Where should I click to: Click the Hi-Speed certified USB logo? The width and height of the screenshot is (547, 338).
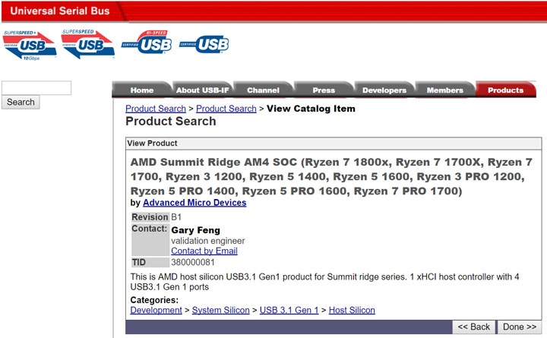(x=147, y=43)
